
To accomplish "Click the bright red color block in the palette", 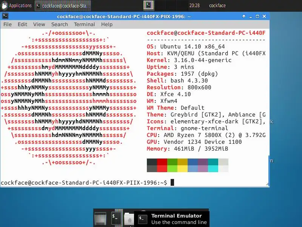I will tap(162, 169).
